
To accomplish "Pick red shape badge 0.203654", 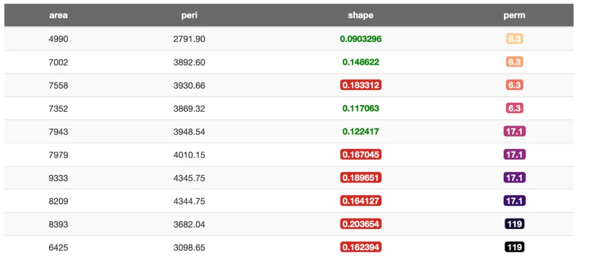I will (x=361, y=224).
